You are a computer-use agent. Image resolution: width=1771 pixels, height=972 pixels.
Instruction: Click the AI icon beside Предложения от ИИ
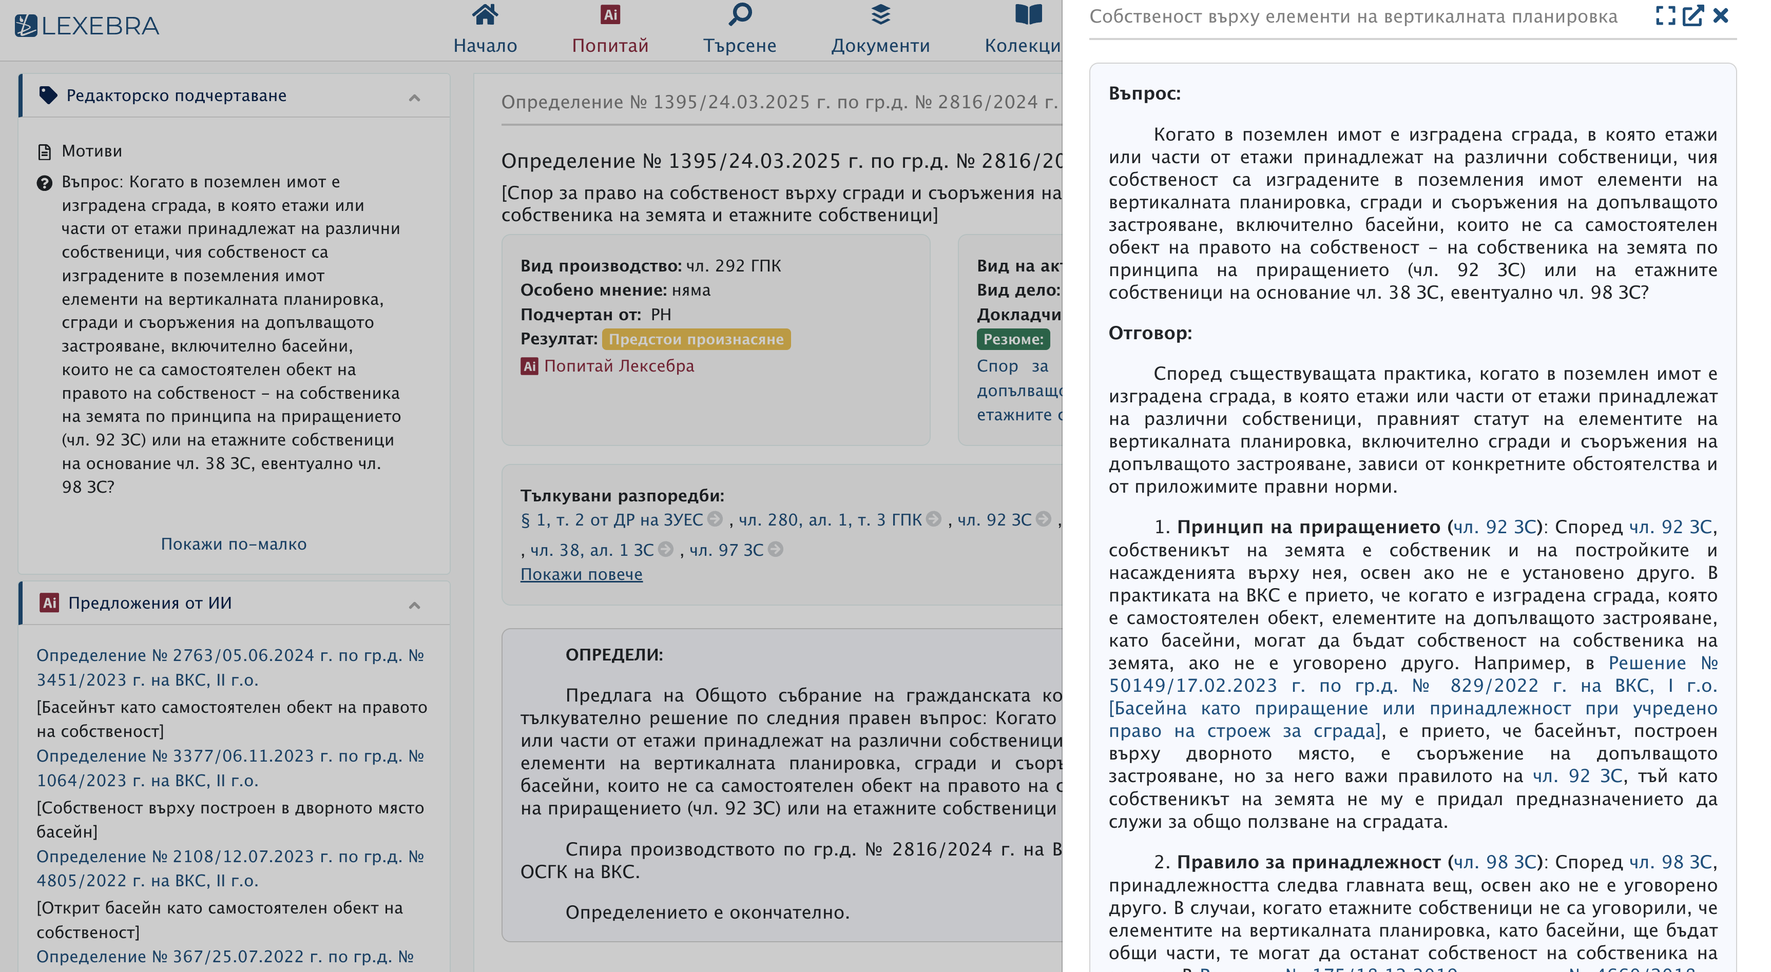coord(49,603)
